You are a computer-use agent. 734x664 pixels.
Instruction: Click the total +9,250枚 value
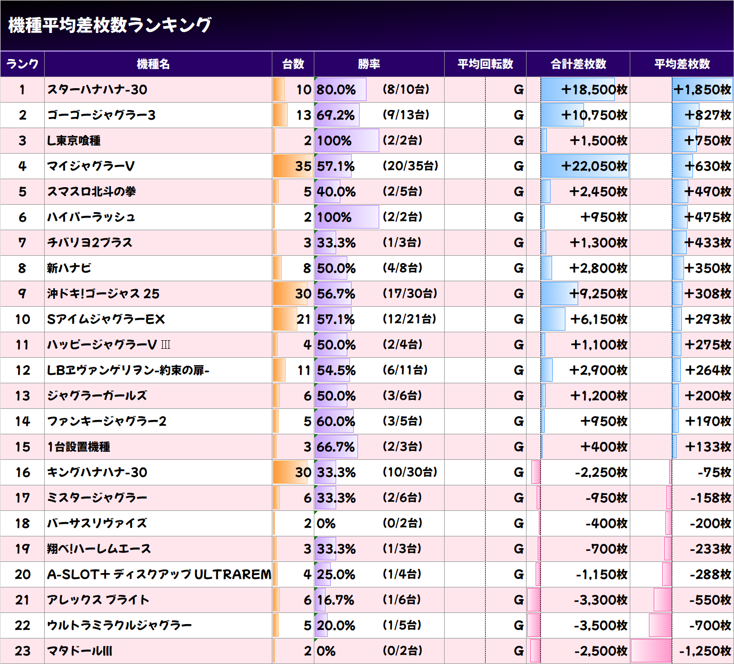598,294
